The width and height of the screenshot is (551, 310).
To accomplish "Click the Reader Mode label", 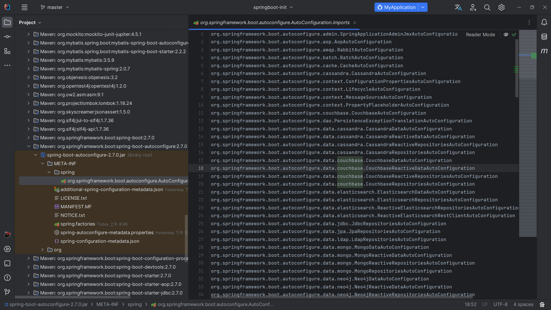I will [x=480, y=34].
